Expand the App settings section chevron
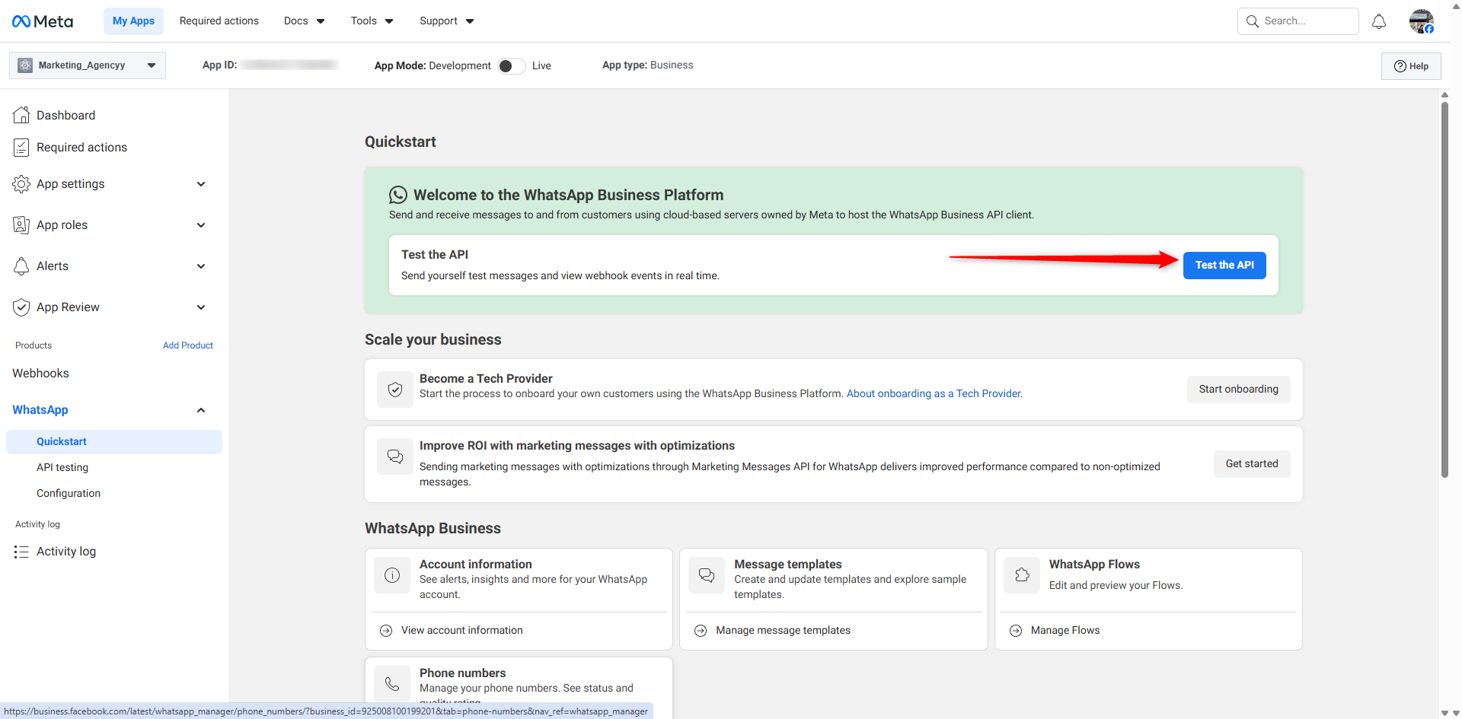The height and width of the screenshot is (719, 1462). click(201, 184)
